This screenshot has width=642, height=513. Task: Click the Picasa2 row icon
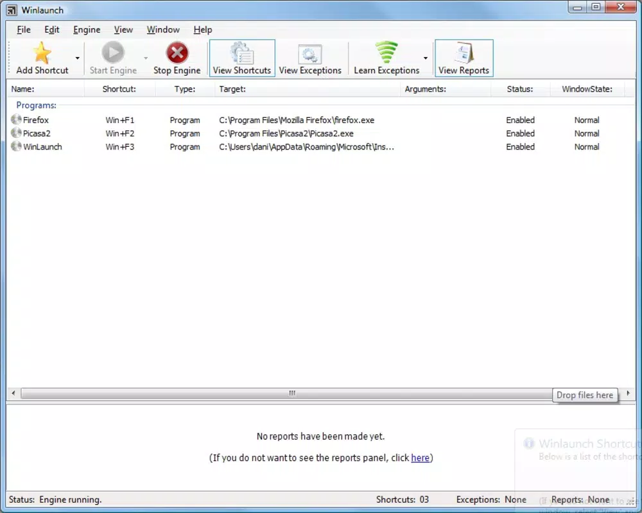(x=16, y=133)
